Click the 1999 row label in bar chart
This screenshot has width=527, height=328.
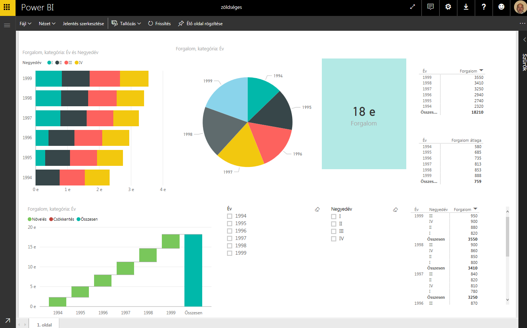pyautogui.click(x=27, y=78)
